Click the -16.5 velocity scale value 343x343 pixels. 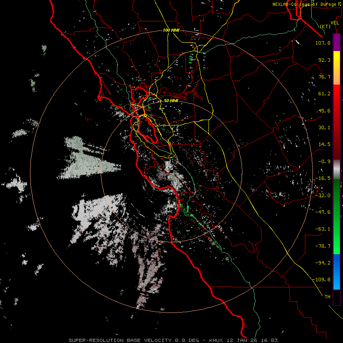[323, 178]
